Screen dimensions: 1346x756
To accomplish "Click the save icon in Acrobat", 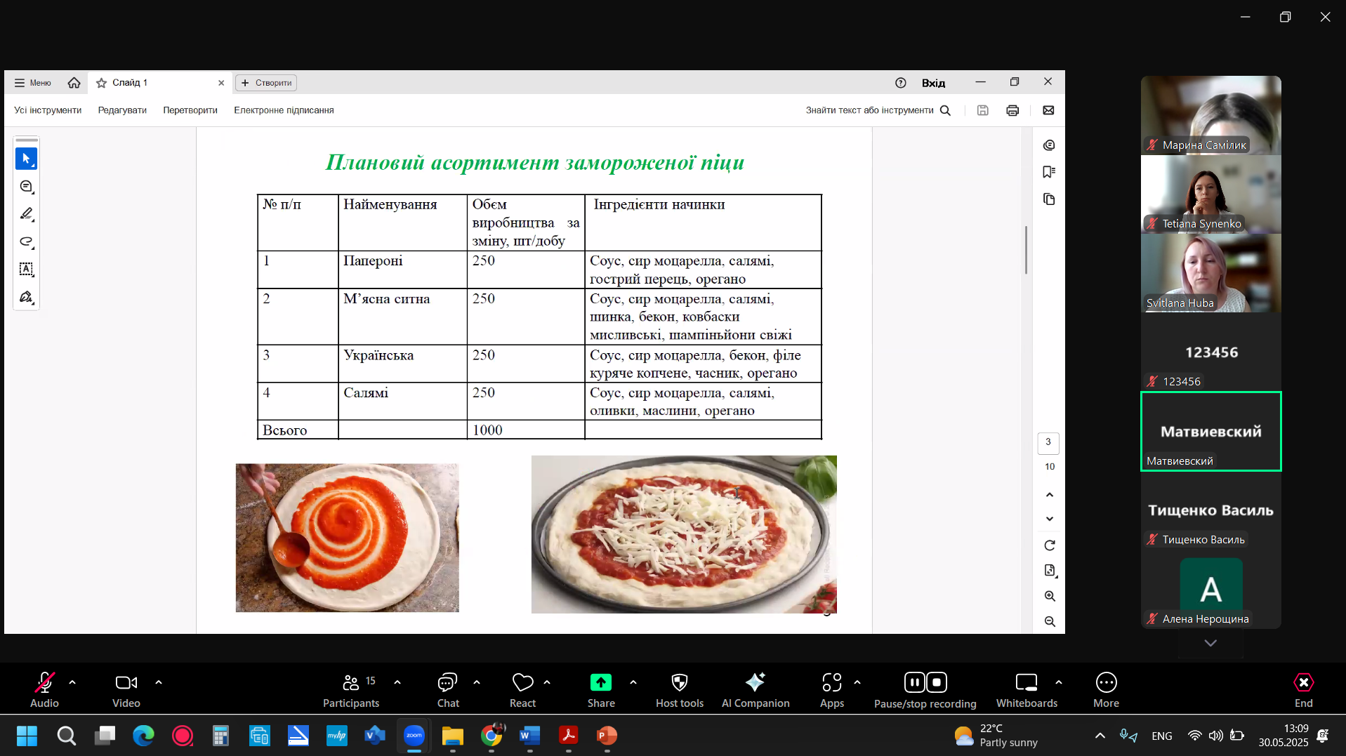I will 982,110.
